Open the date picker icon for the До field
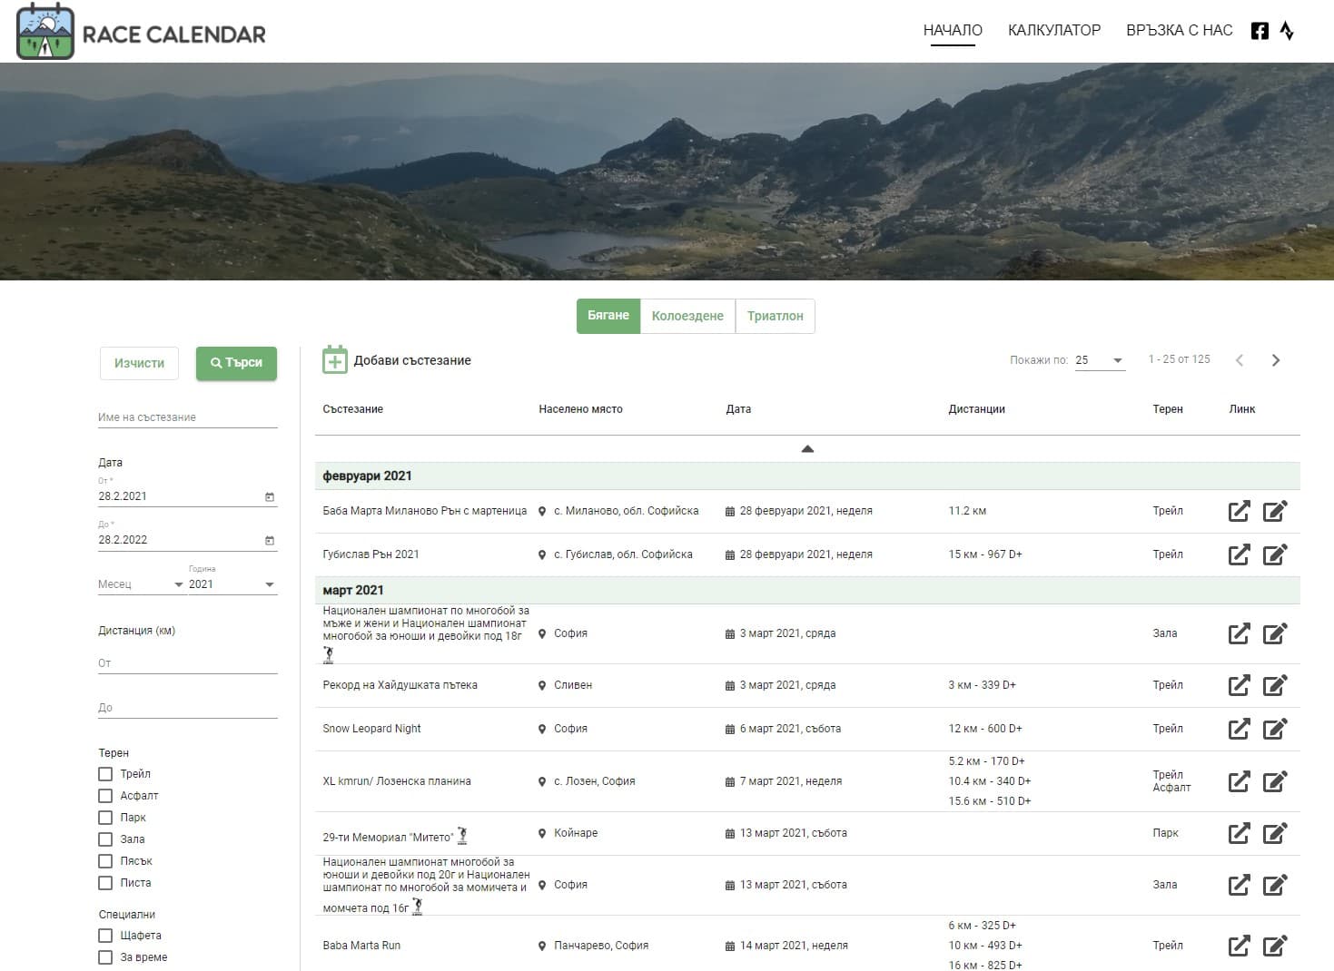The image size is (1334, 971). (270, 538)
